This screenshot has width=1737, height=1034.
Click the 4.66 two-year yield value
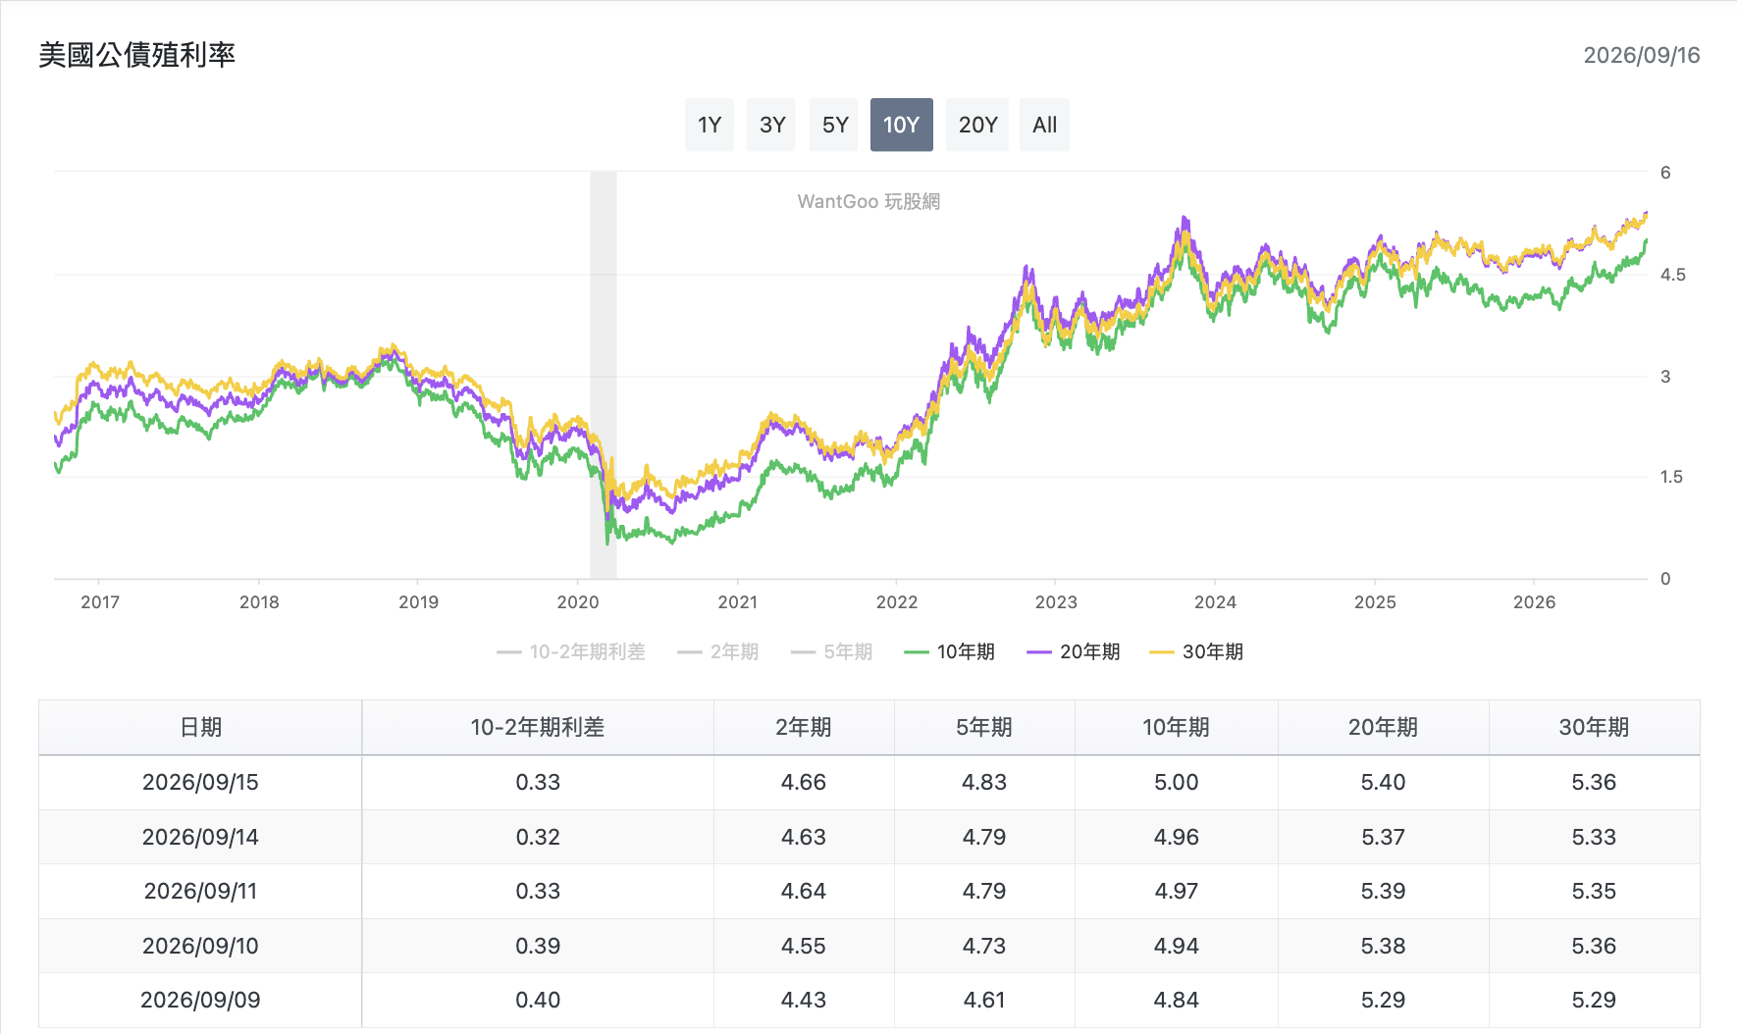tap(804, 782)
